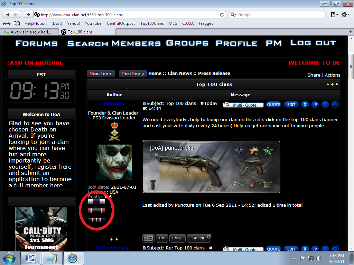Toggle Multi-Quote on Puncture's post
This screenshot has height=265, width=354.
pyautogui.click(x=243, y=105)
